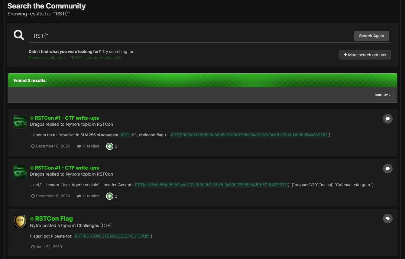
Task: Click into the search text field
Action: tap(190, 36)
